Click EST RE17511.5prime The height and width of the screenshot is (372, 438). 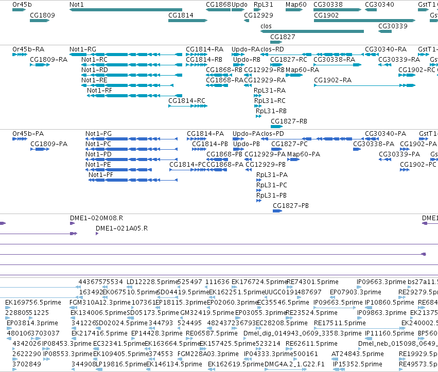(x=340, y=323)
